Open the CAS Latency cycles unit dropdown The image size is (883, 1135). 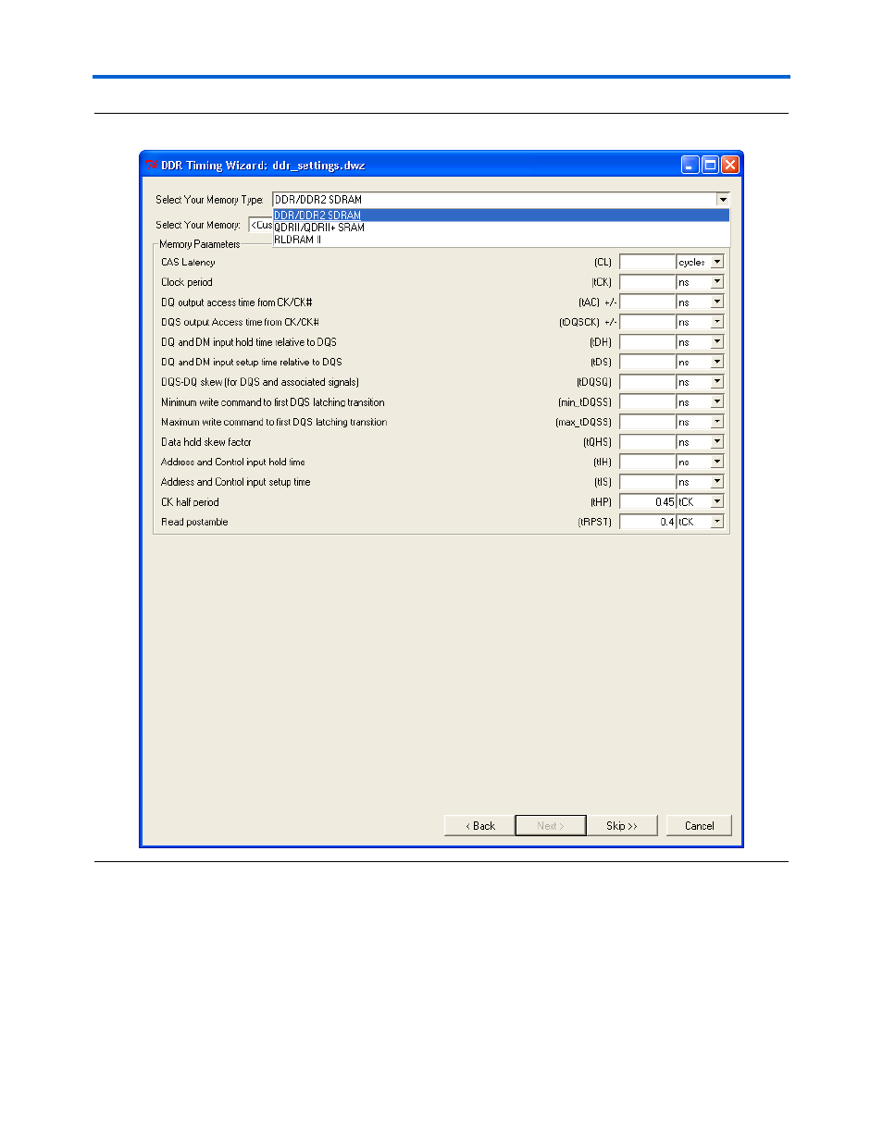point(716,263)
